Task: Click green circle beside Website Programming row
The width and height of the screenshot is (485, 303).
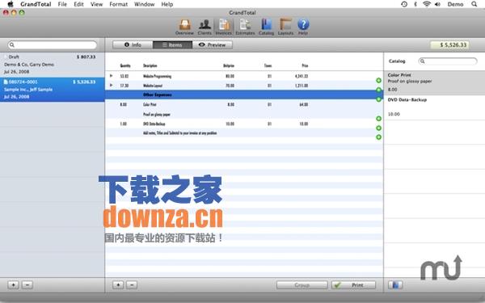Action: click(x=378, y=80)
